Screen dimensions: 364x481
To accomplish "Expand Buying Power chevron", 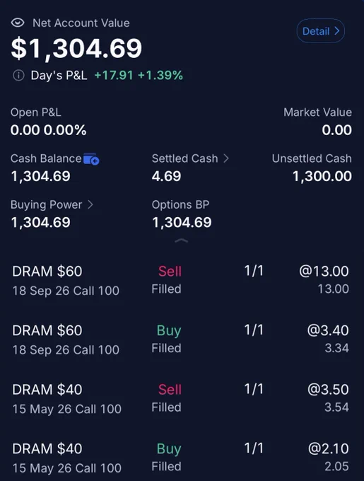I will (x=90, y=204).
